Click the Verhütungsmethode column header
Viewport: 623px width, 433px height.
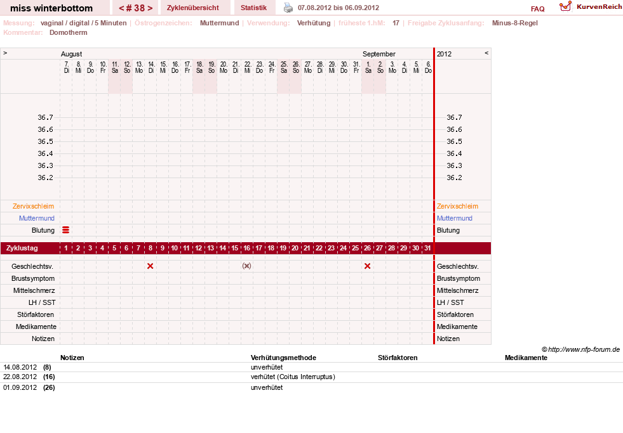tap(283, 358)
